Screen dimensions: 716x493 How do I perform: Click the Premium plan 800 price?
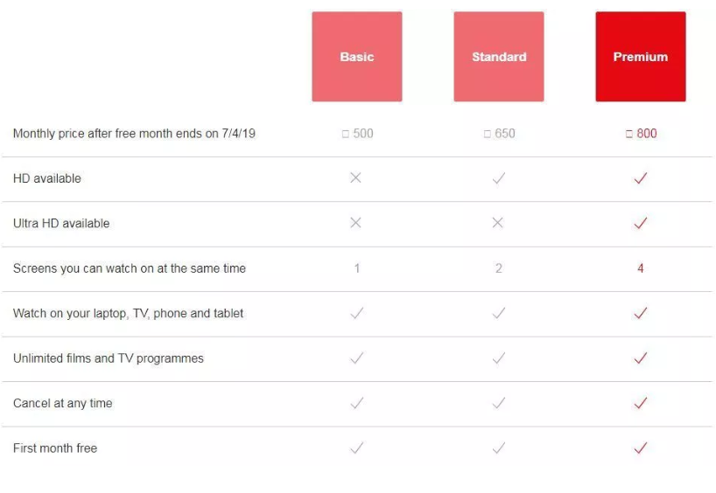click(x=642, y=134)
